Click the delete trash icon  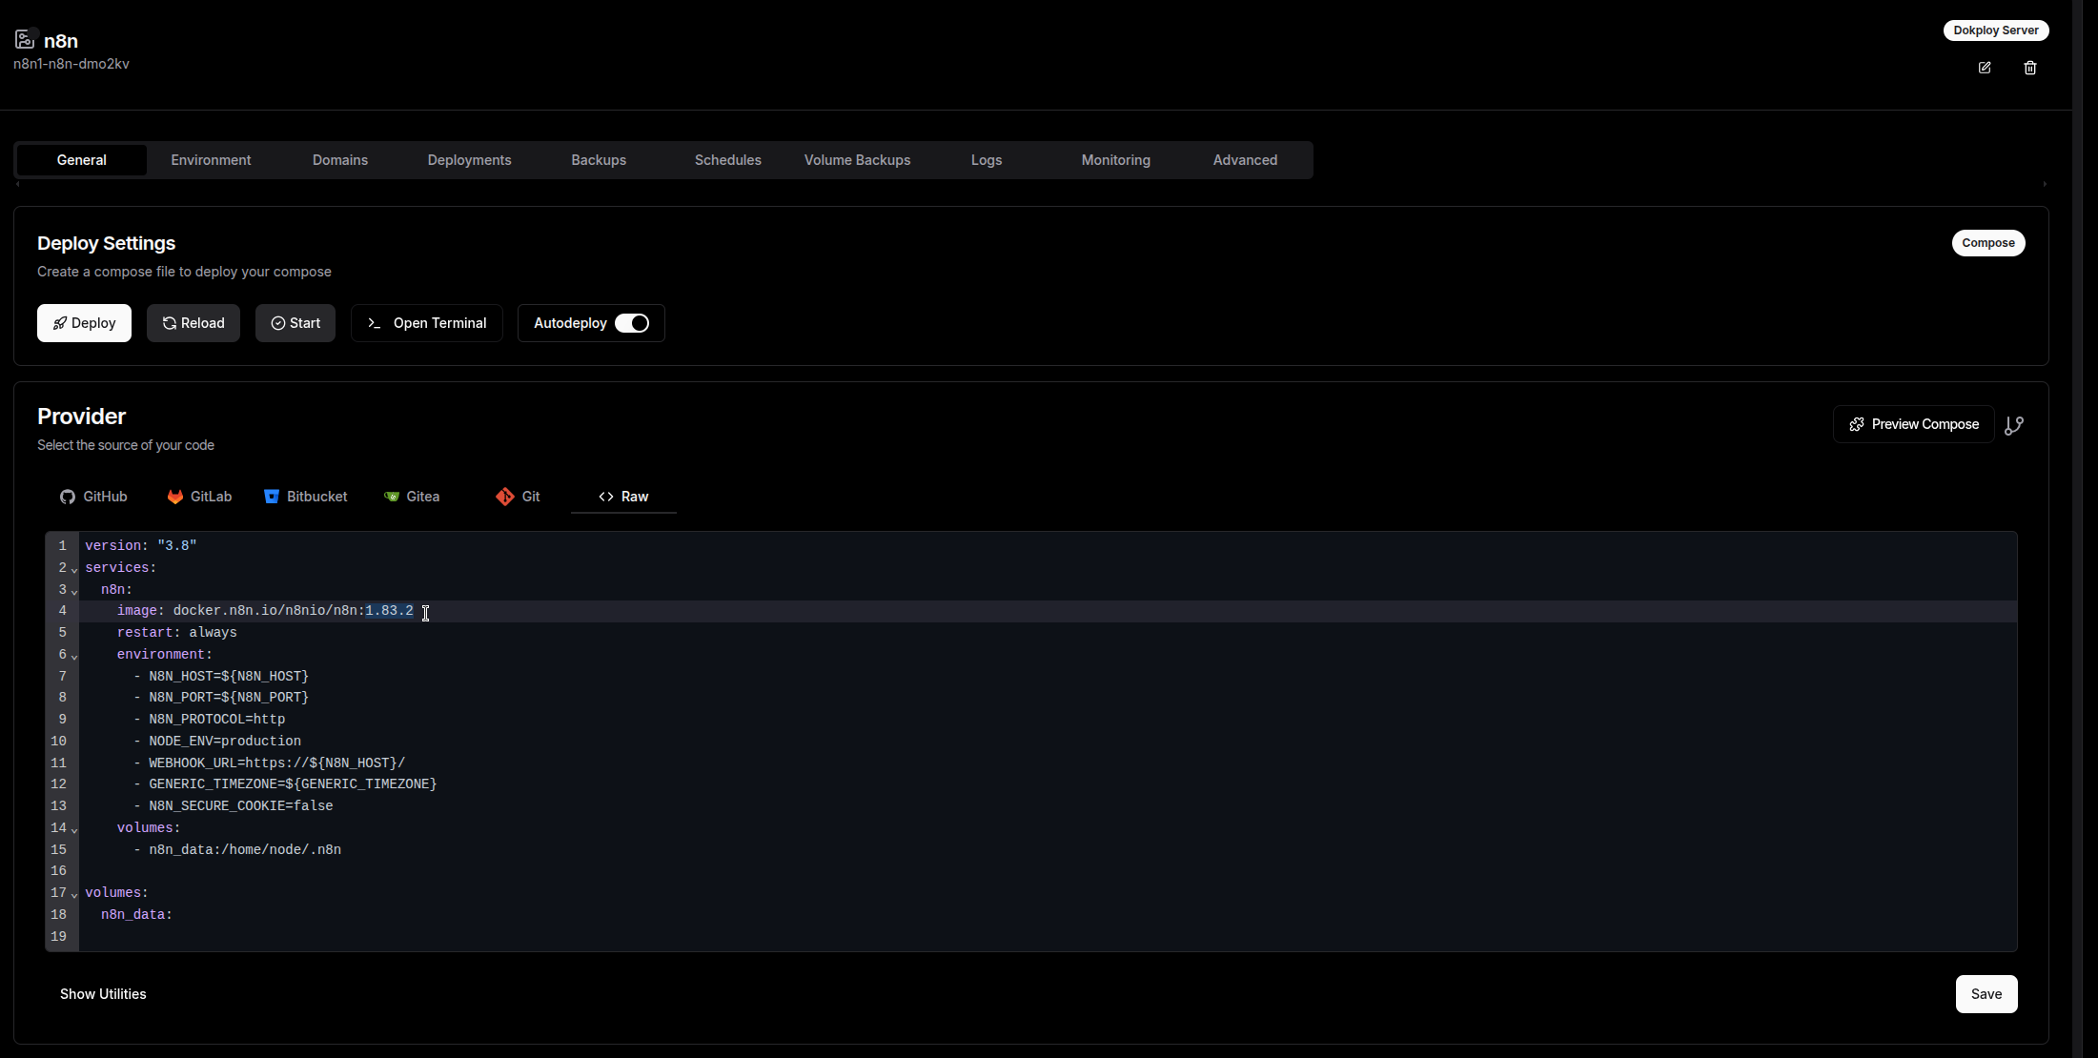(x=2030, y=68)
